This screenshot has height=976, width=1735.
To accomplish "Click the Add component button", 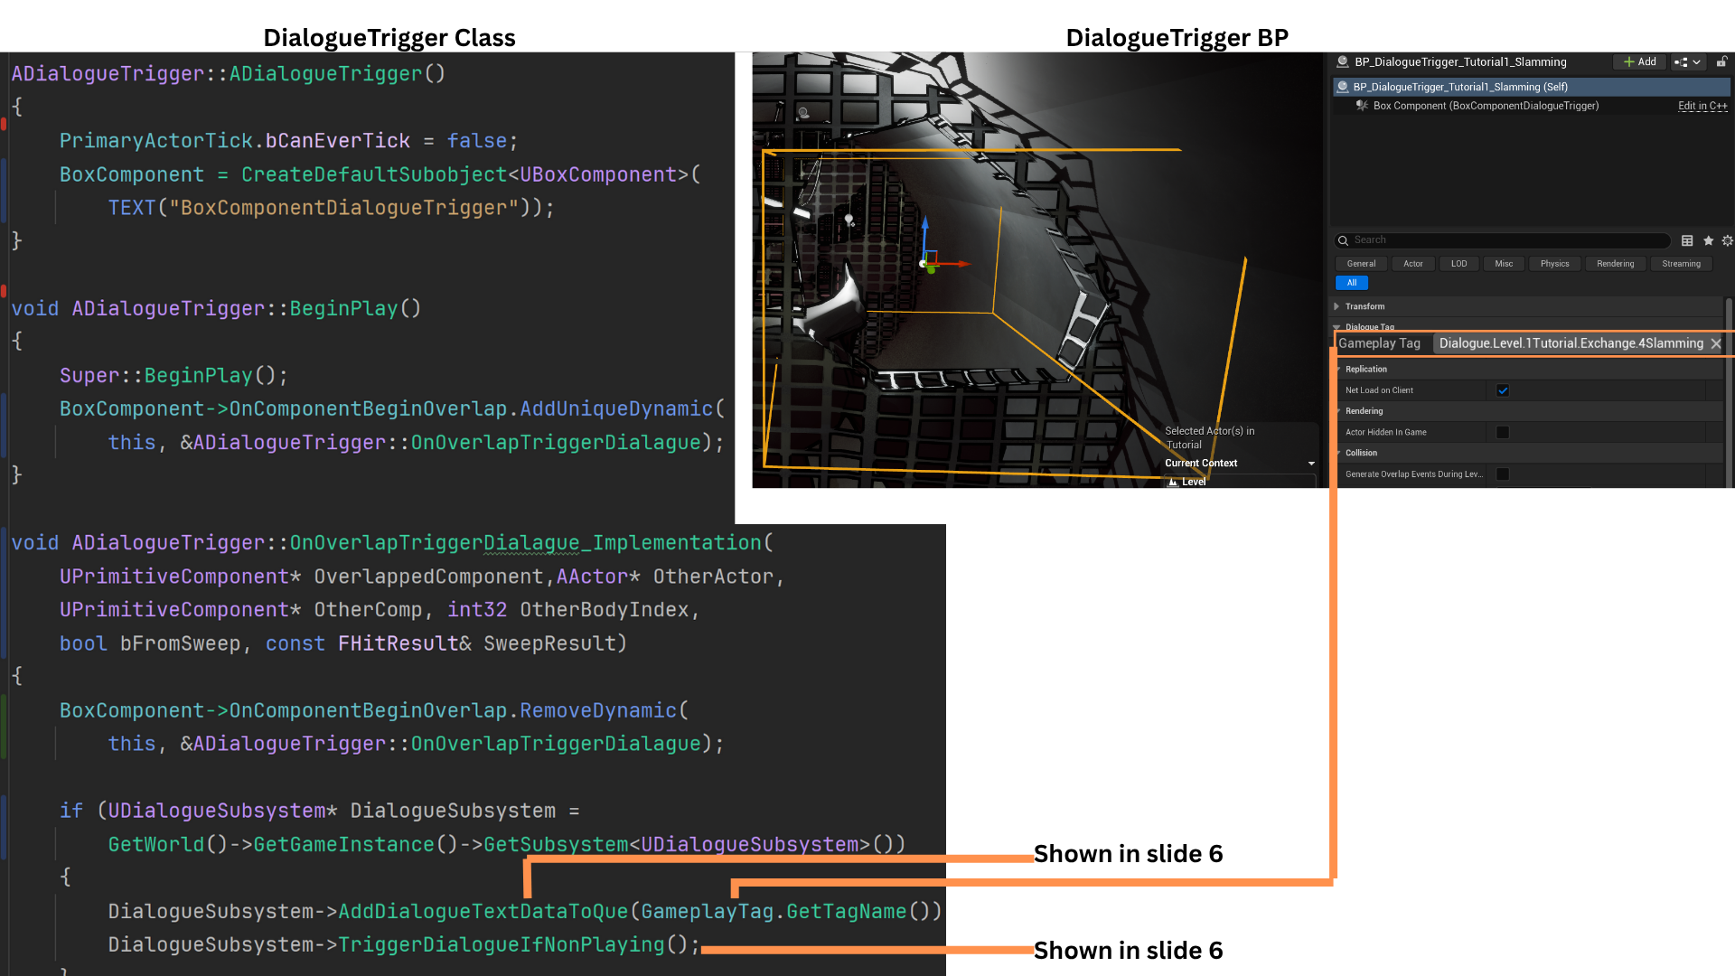I will [1639, 62].
